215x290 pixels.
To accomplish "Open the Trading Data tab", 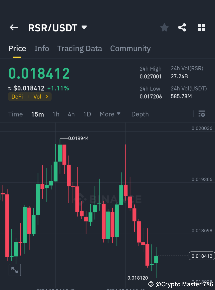I will tap(79, 48).
